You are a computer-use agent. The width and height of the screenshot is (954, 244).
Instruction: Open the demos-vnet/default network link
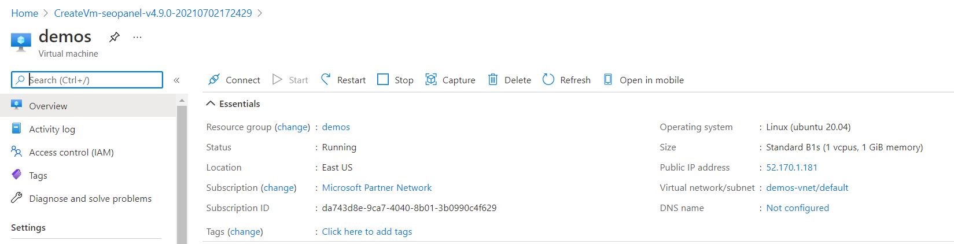pyautogui.click(x=807, y=188)
